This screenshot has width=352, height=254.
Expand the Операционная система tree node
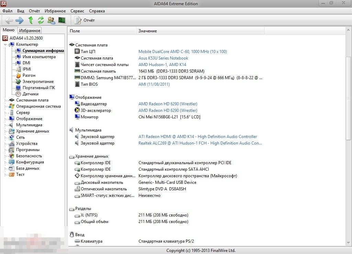(x=5, y=107)
